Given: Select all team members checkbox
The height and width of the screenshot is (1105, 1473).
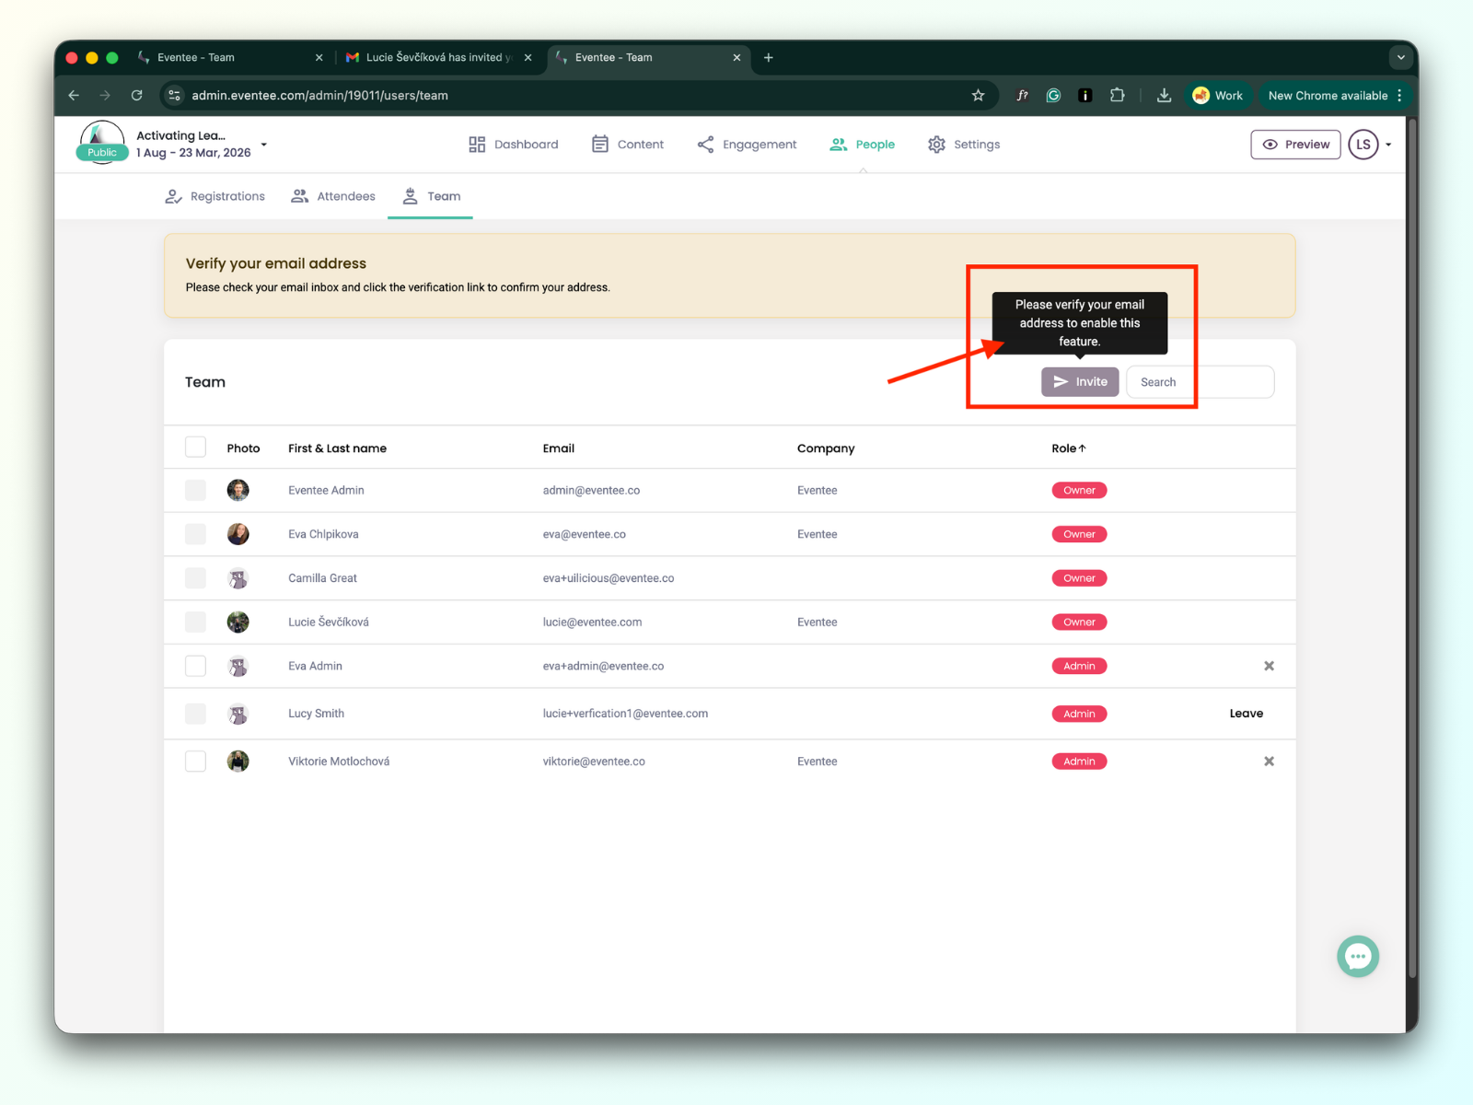Looking at the screenshot, I should [195, 448].
